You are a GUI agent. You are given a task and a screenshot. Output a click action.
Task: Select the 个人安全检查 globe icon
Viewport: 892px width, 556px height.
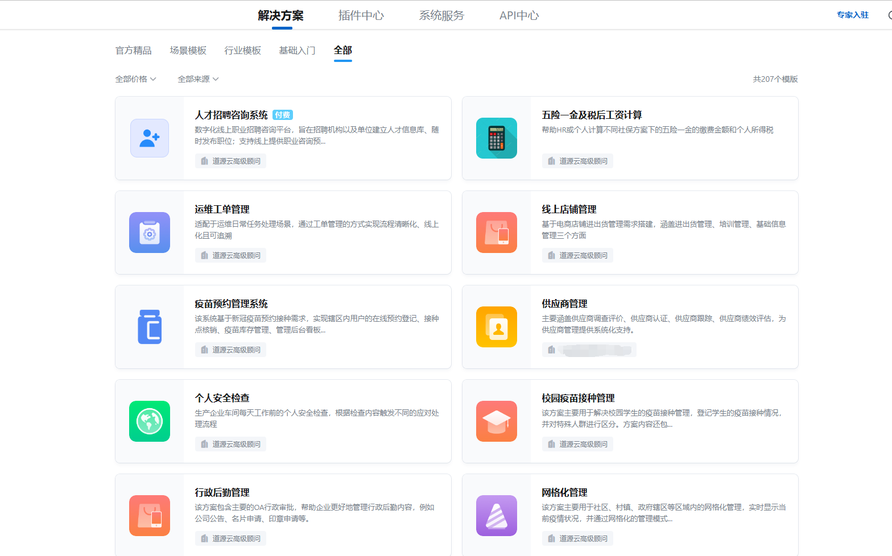click(x=150, y=421)
